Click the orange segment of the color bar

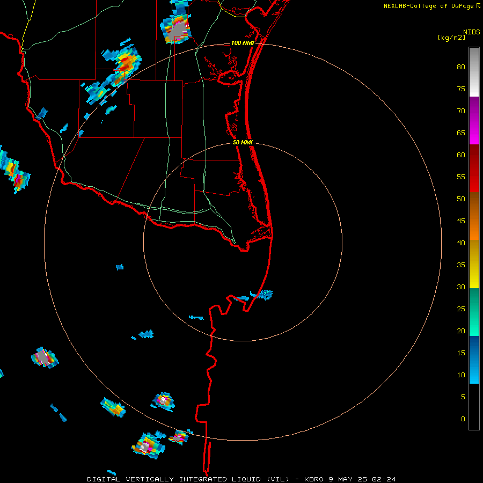coord(474,216)
